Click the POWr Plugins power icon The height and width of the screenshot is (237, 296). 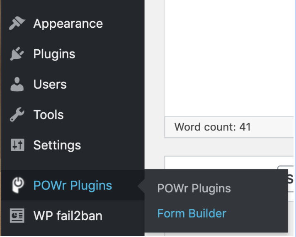18,185
